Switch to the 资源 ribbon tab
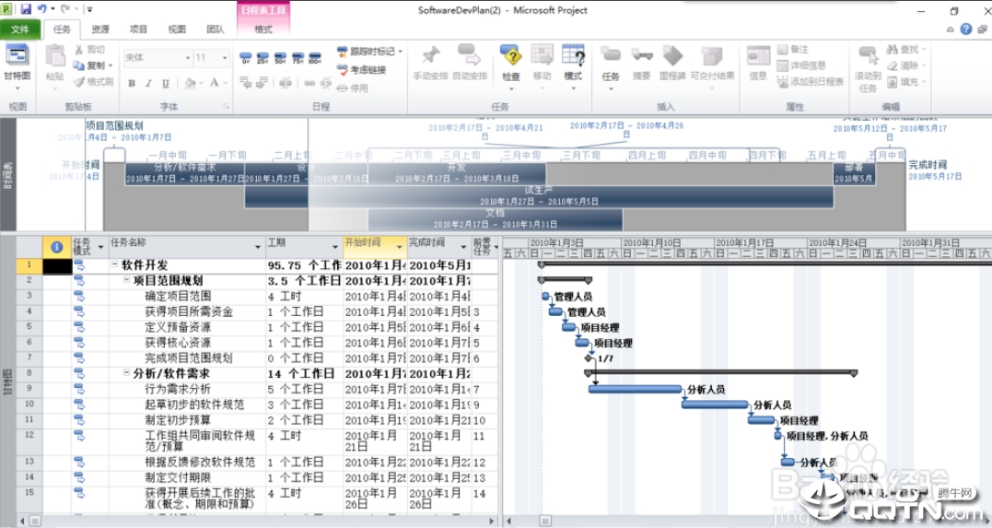The width and height of the screenshot is (992, 528). point(100,29)
